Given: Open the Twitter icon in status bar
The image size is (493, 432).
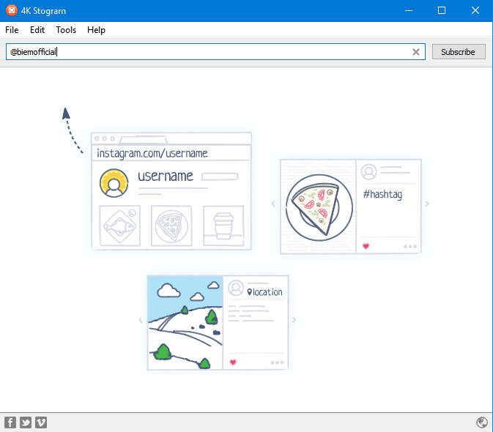Looking at the screenshot, I should pyautogui.click(x=26, y=422).
